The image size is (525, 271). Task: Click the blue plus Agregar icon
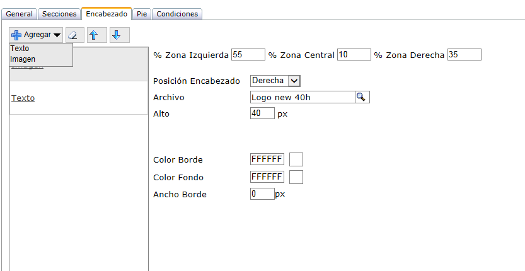coord(16,35)
